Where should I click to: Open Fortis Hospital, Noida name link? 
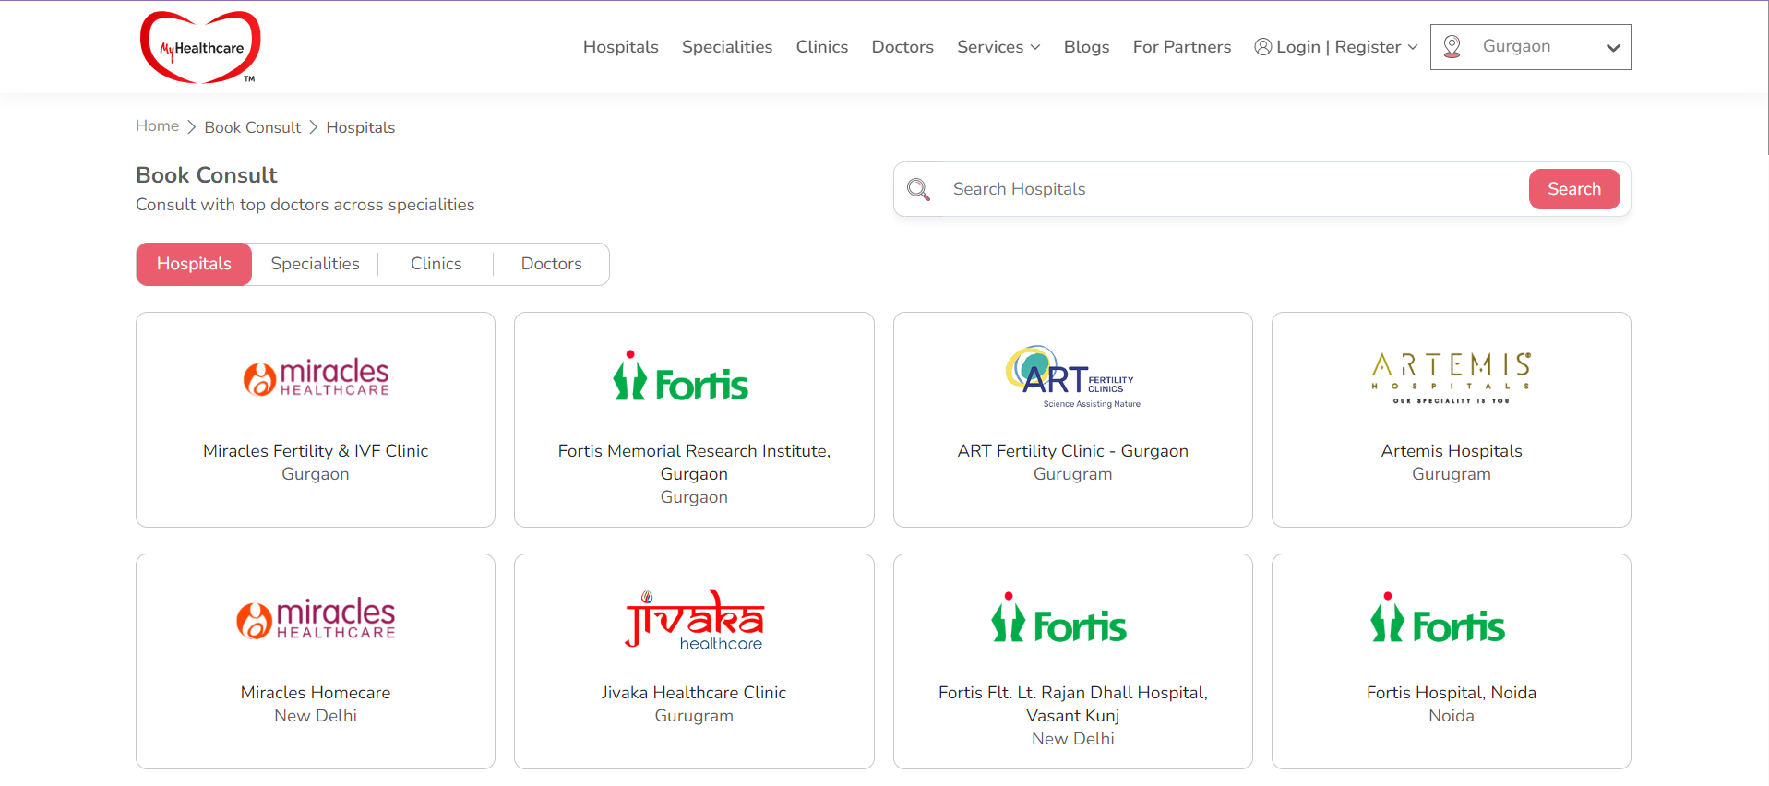(1452, 693)
